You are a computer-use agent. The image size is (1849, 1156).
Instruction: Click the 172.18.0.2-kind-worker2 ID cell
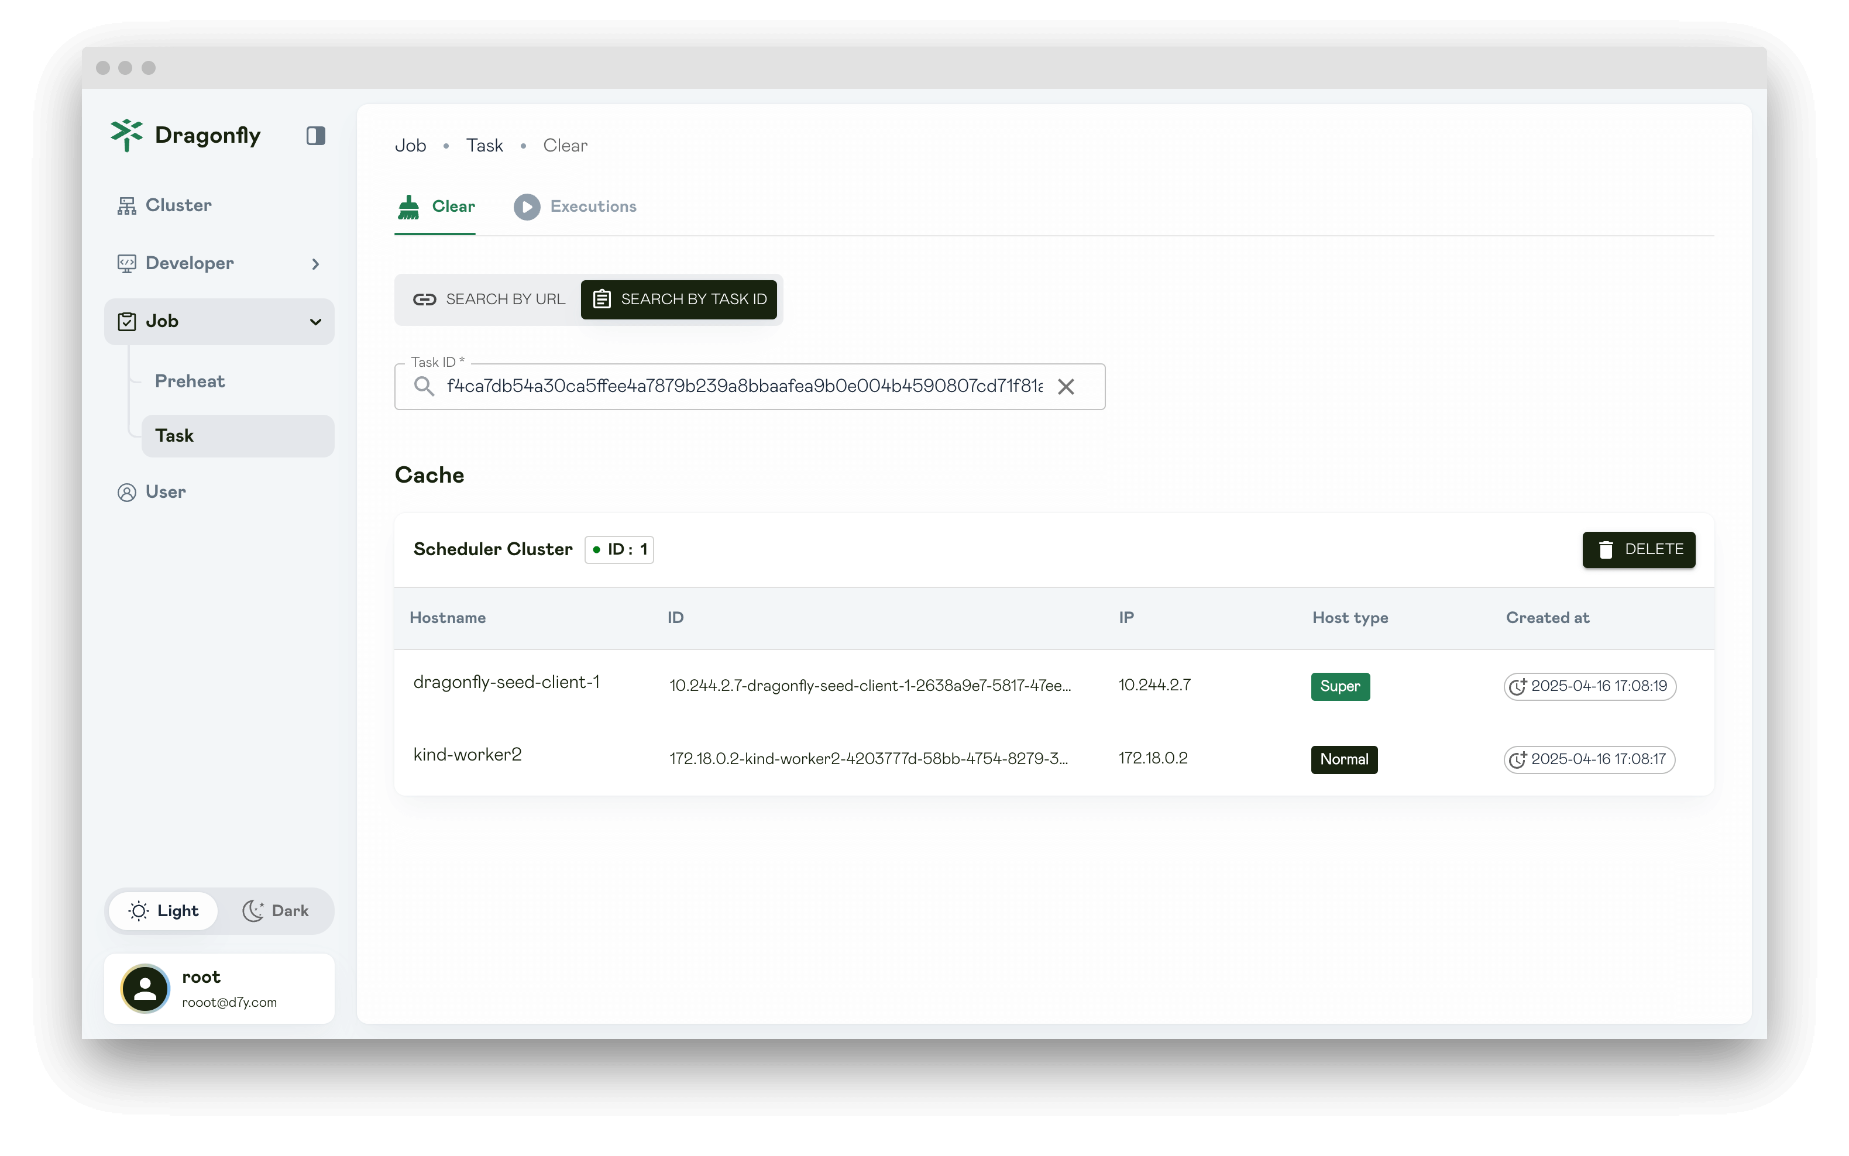pyautogui.click(x=869, y=758)
